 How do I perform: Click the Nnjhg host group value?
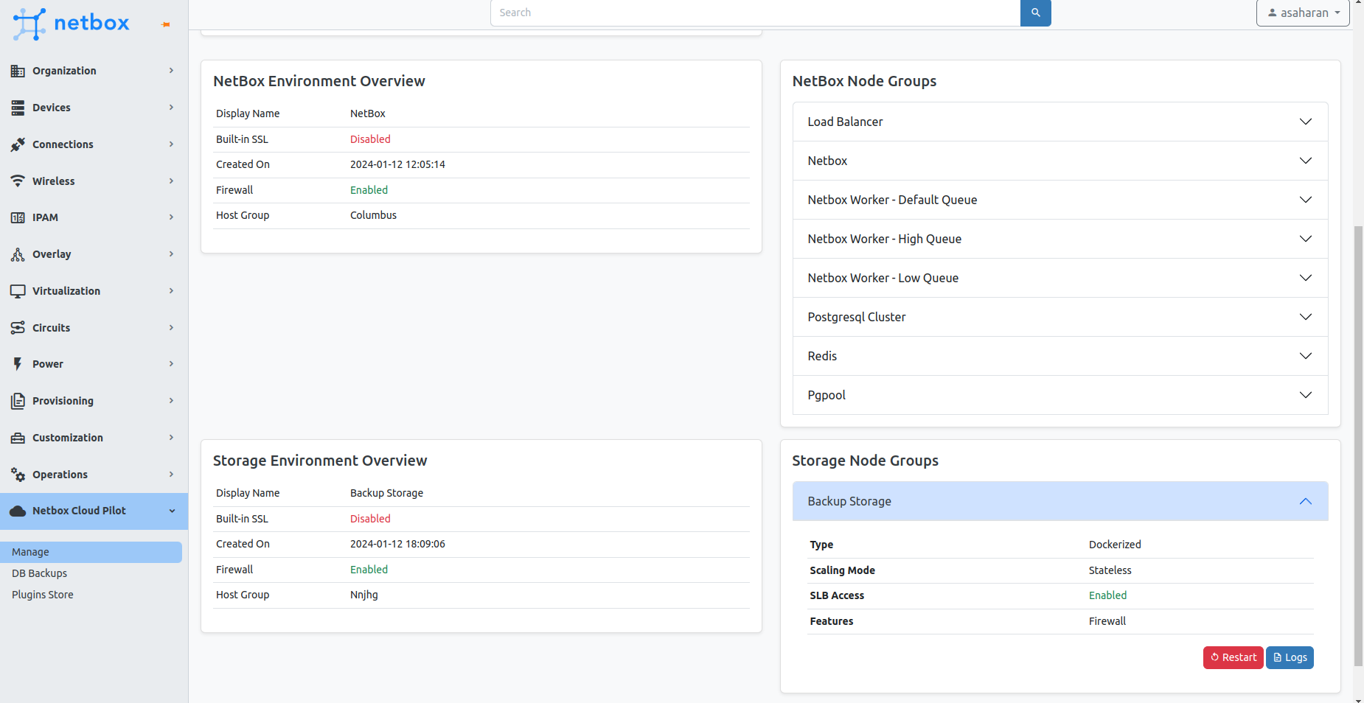click(x=364, y=595)
